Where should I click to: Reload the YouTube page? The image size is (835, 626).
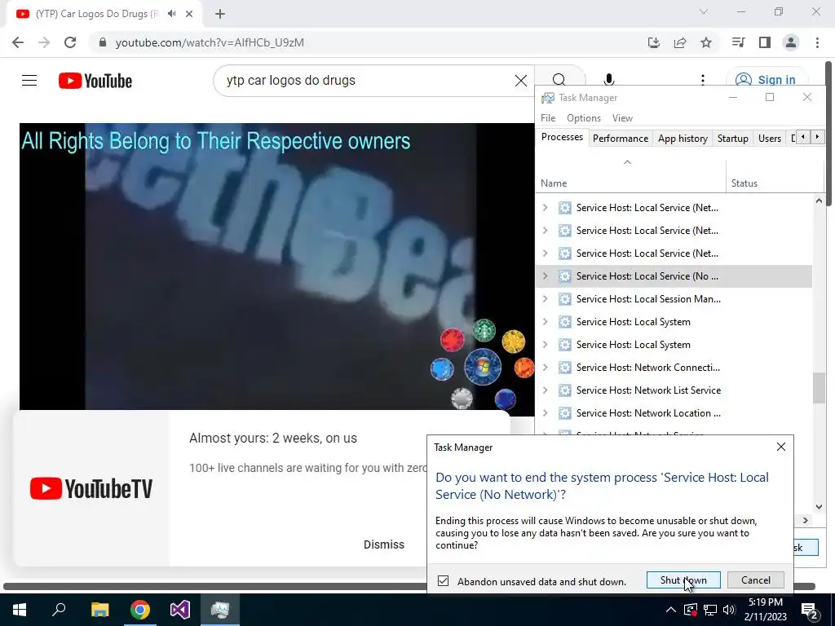click(70, 42)
